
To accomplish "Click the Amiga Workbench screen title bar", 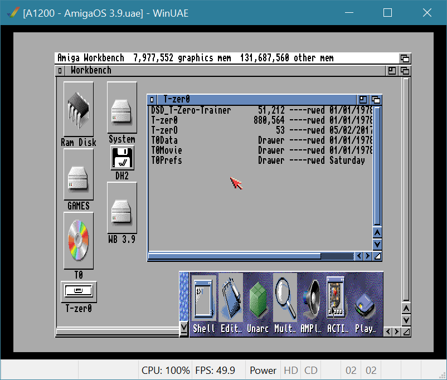I will pos(227,58).
